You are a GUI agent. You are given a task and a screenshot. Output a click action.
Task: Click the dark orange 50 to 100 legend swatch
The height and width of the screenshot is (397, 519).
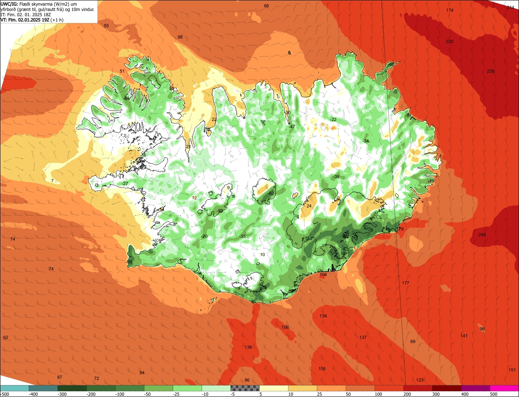[x=360, y=388]
